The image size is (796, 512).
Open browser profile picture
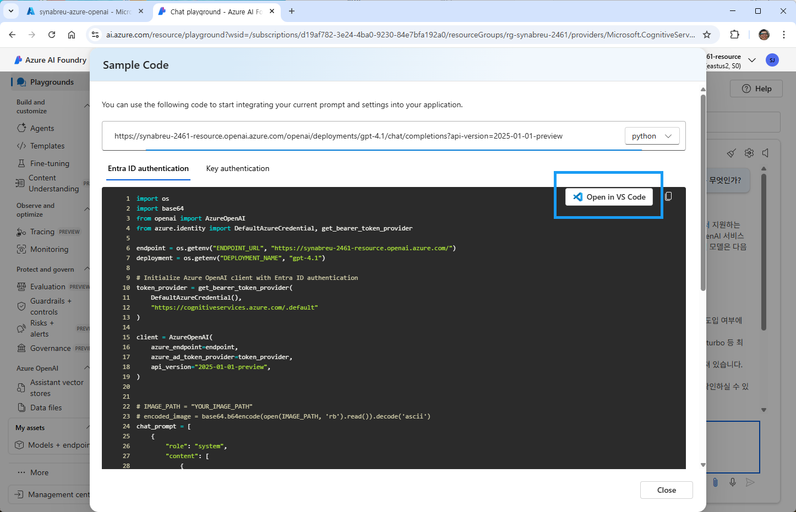pyautogui.click(x=764, y=35)
